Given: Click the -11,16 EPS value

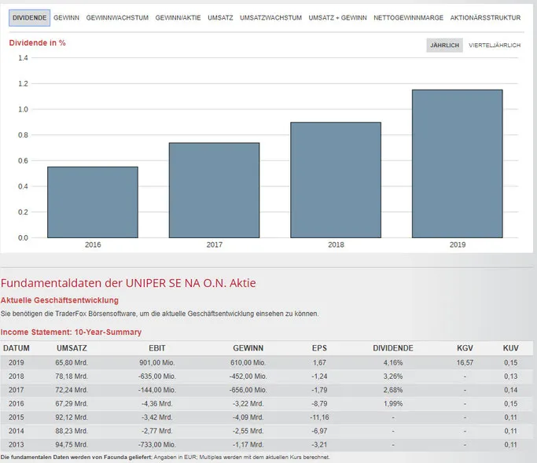Looking at the screenshot, I should [319, 417].
